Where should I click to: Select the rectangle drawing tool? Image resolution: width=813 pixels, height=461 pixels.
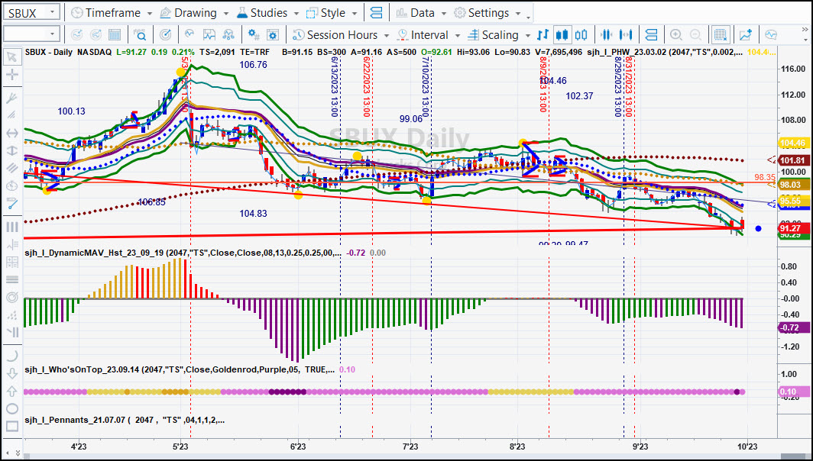coord(11,427)
